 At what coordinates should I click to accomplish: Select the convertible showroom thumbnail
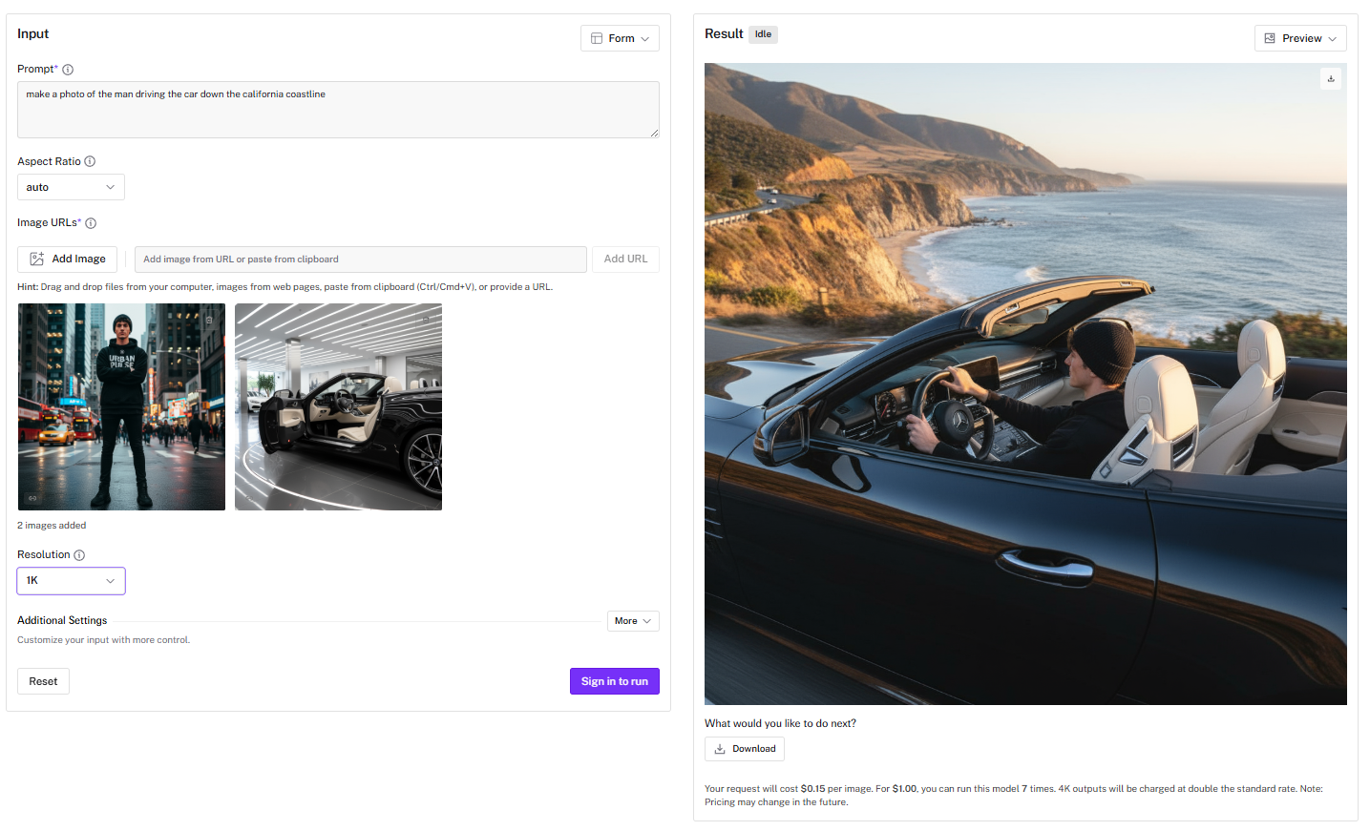click(338, 406)
